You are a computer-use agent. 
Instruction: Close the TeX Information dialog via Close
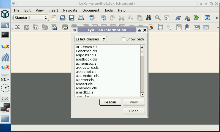[x=134, y=111]
